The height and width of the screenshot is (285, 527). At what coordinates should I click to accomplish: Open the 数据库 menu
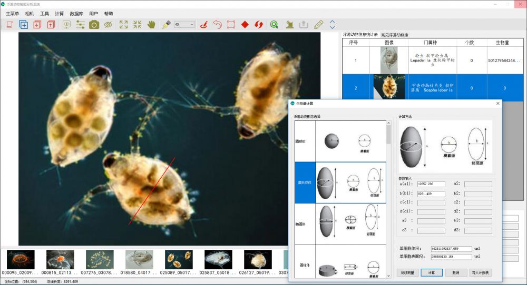(76, 13)
